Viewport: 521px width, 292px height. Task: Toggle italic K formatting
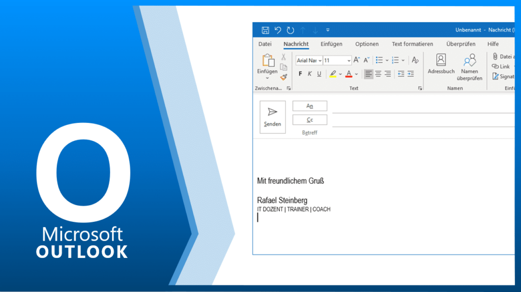310,74
